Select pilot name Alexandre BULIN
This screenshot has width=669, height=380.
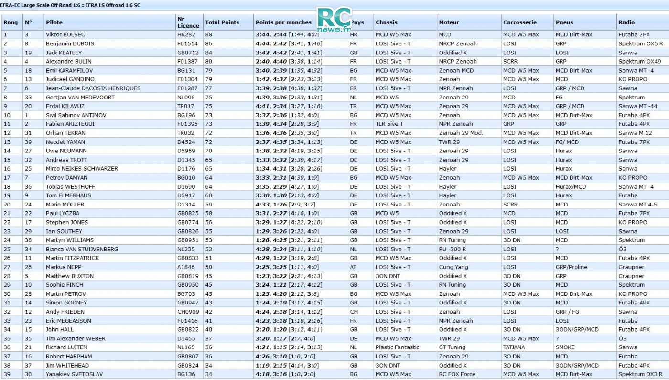point(69,61)
